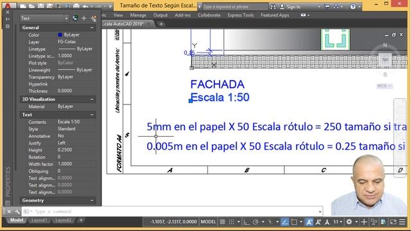Open the Add-ins ribbon tab
This screenshot has width=411, height=231.
click(x=182, y=15)
